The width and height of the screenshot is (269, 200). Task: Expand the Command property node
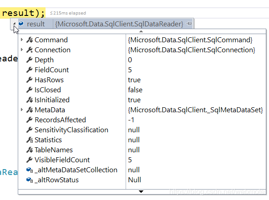pyautogui.click(x=21, y=40)
